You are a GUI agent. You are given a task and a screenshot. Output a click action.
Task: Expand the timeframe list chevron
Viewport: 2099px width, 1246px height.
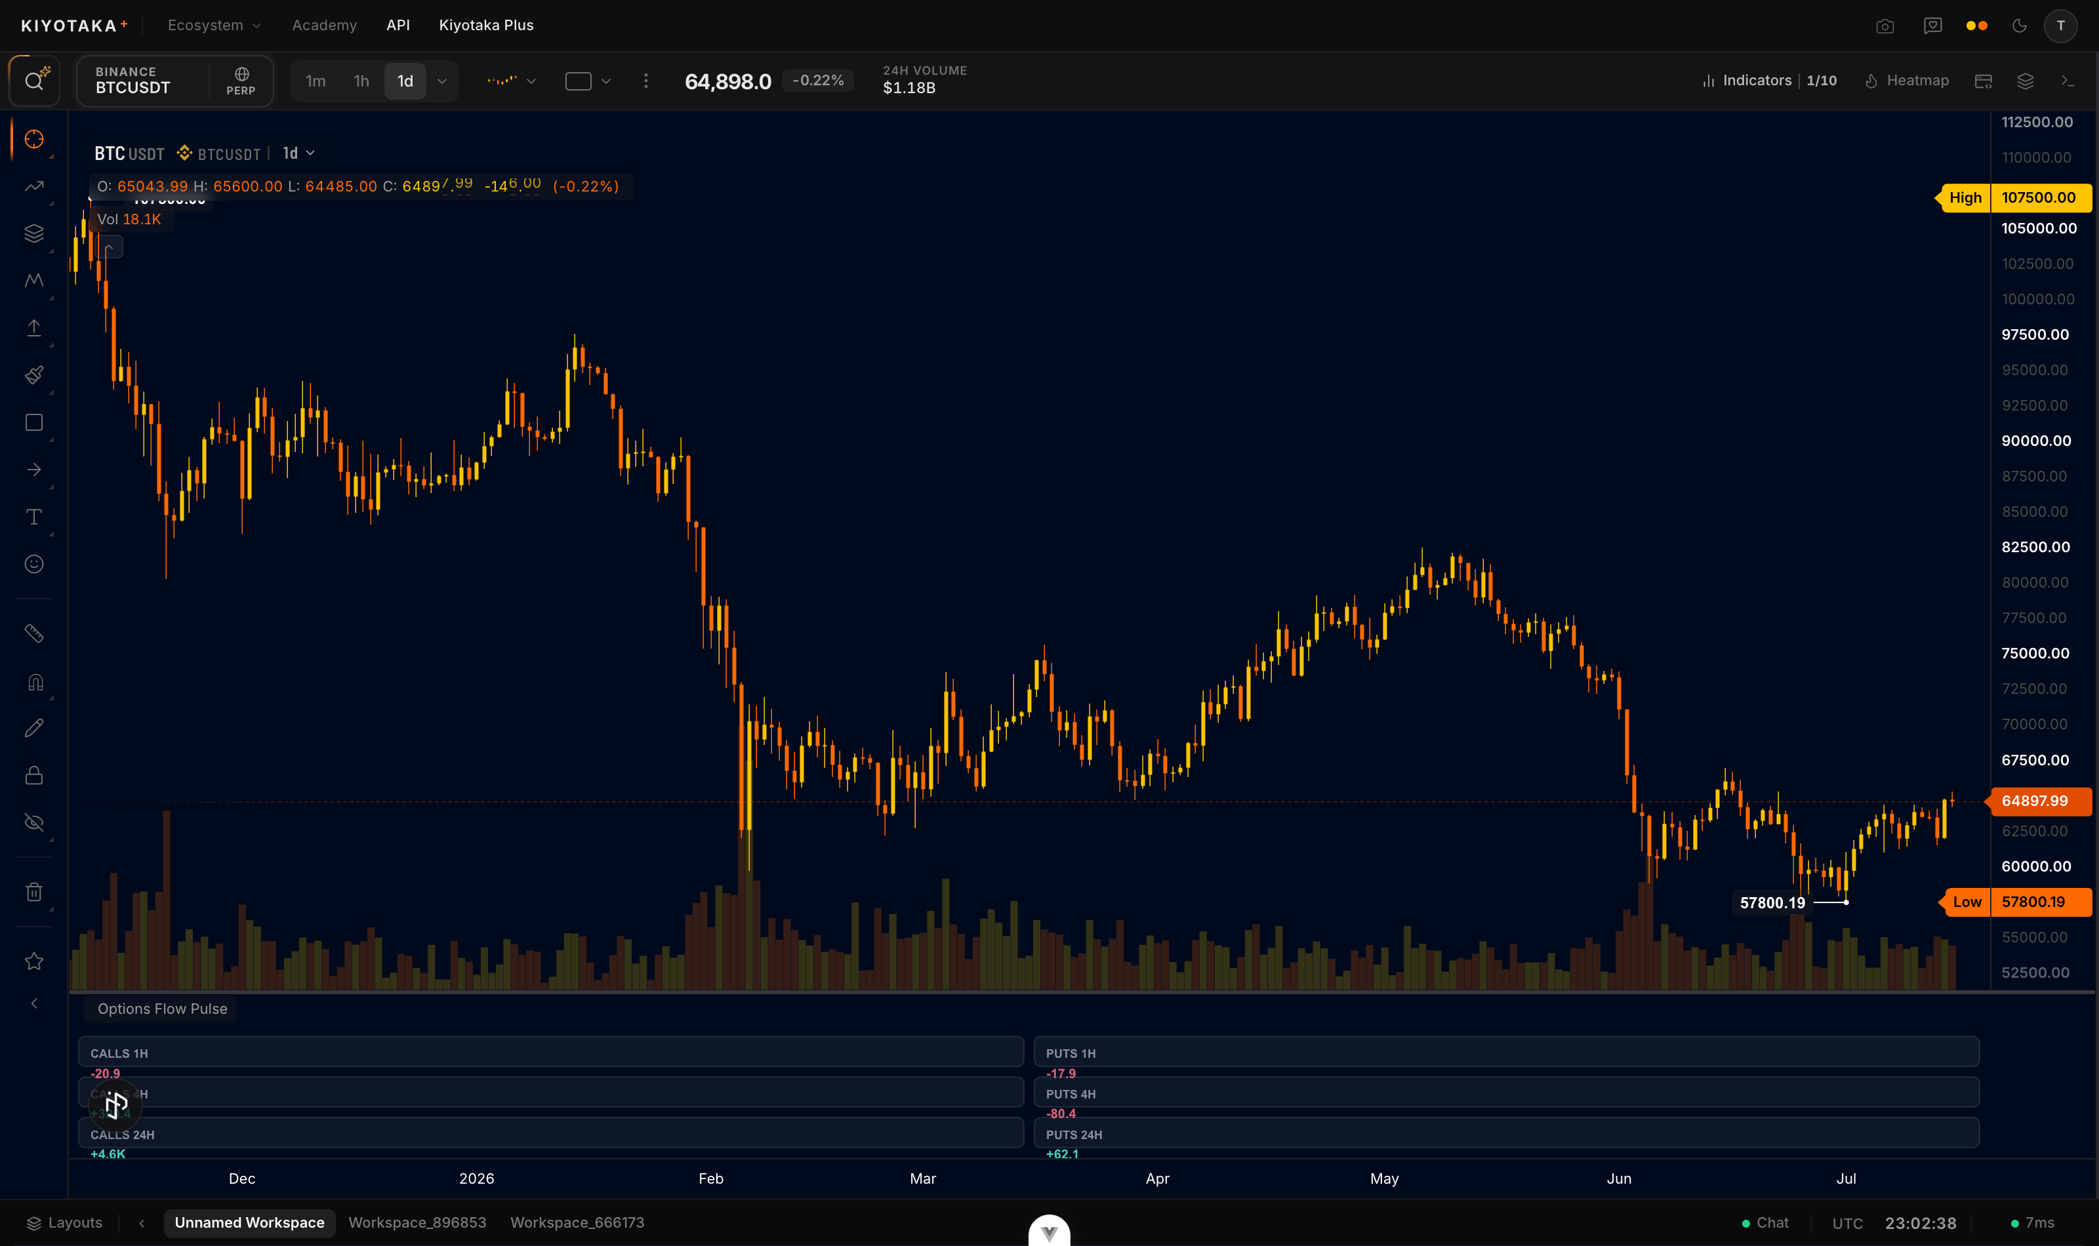pos(441,81)
